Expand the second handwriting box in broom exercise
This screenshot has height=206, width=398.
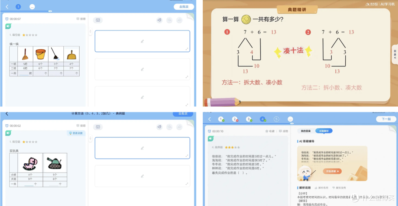[x=187, y=77]
